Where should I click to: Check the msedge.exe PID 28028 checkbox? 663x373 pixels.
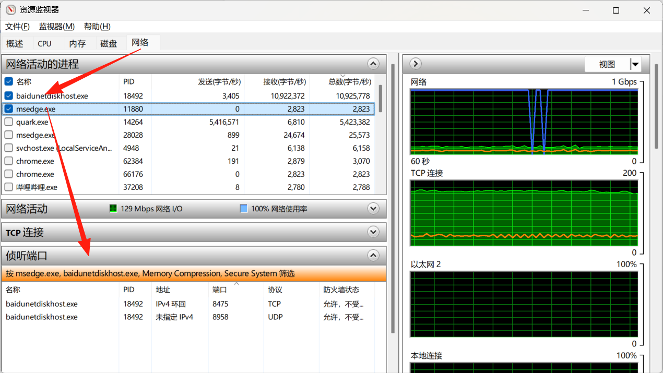point(8,135)
